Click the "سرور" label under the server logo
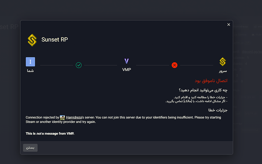This screenshot has width=262, height=164. coord(223,71)
